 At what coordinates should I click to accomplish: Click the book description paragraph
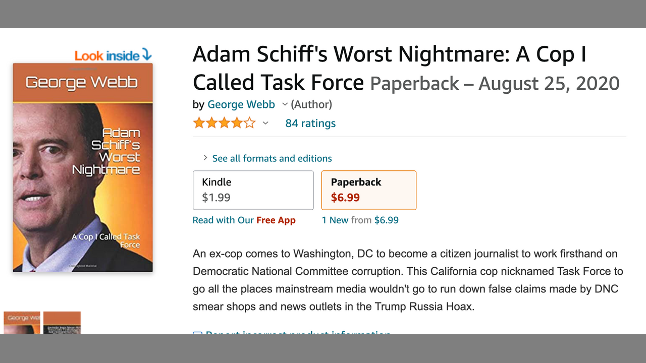click(x=408, y=280)
